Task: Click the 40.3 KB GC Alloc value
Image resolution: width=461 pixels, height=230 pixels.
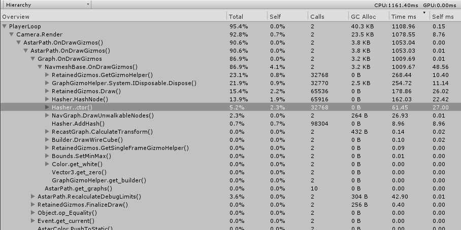Action: tap(363, 26)
